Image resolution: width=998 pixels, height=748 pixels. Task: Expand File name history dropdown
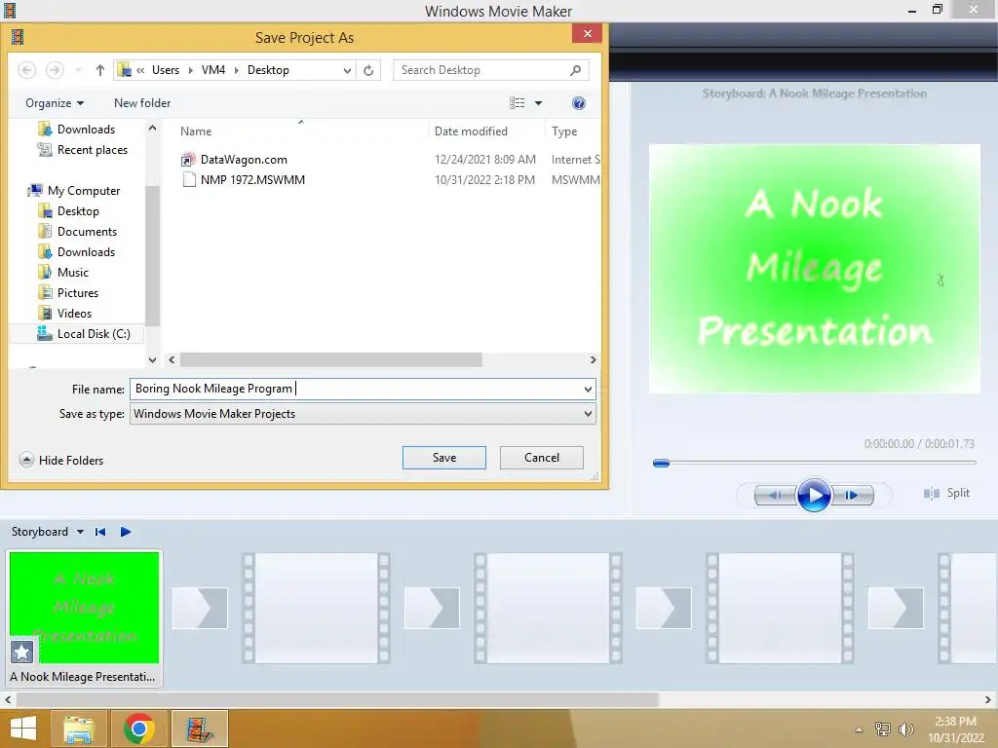coord(588,390)
